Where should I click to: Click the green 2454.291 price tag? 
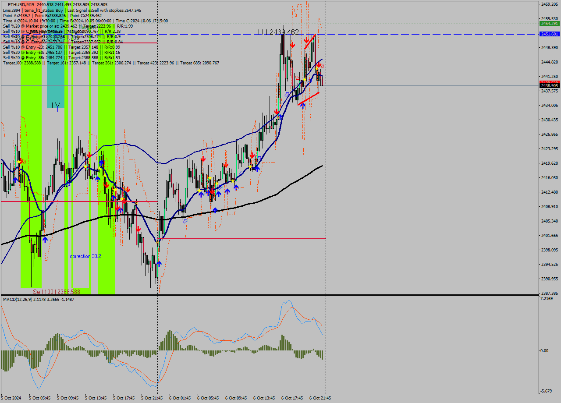pos(550,23)
